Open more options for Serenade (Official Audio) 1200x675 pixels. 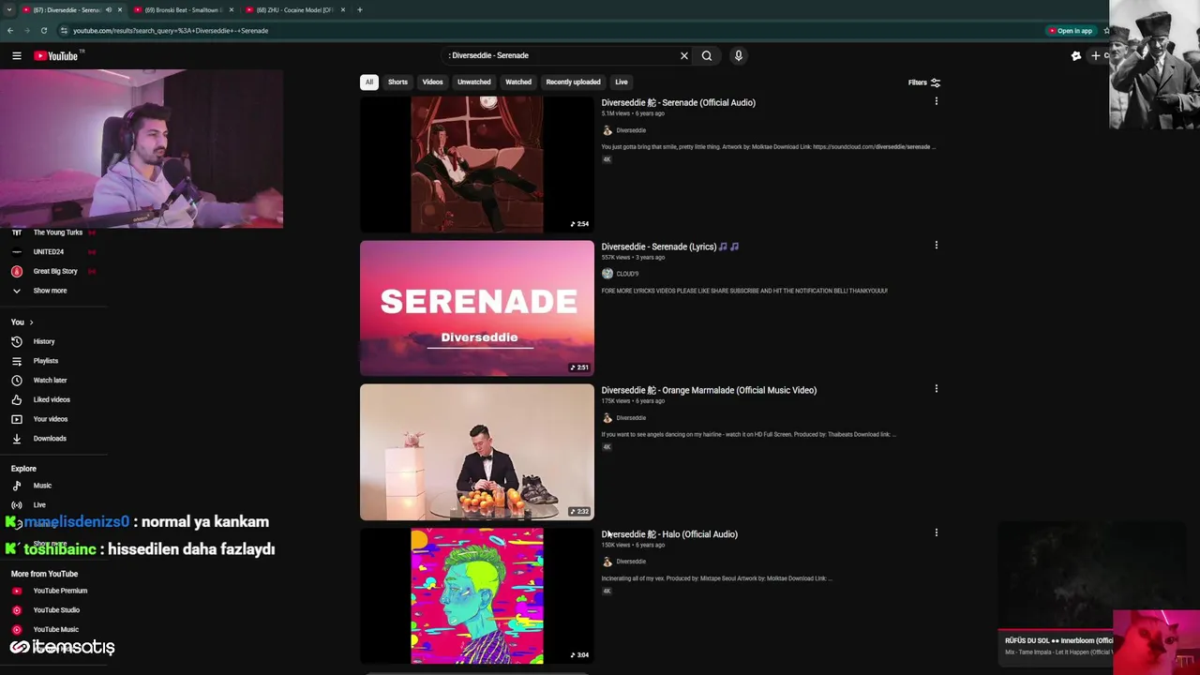coord(936,101)
